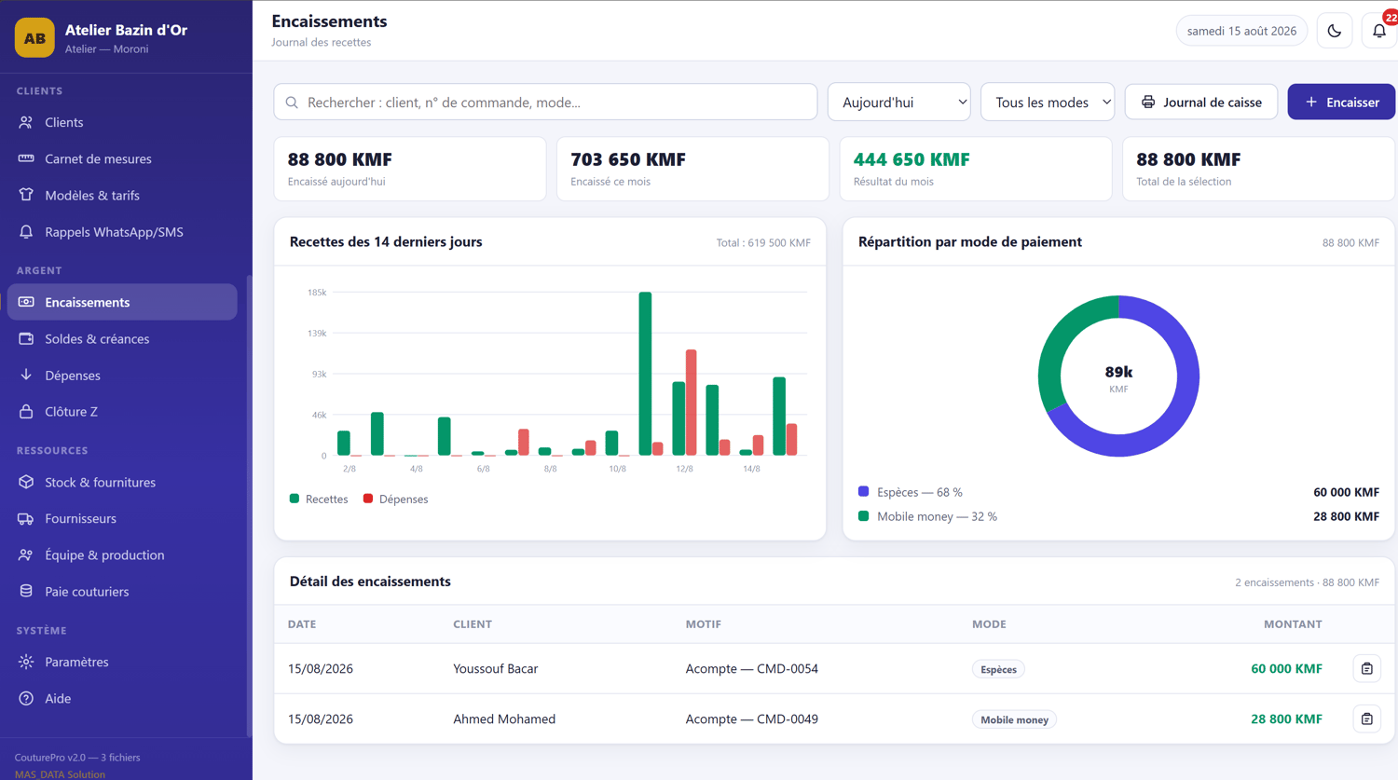
Task: Click the Espèces purple legend swatch
Action: coord(863,491)
